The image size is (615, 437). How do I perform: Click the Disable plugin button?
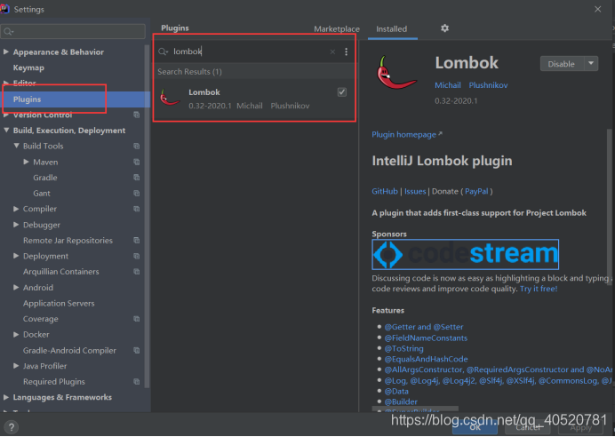(562, 64)
